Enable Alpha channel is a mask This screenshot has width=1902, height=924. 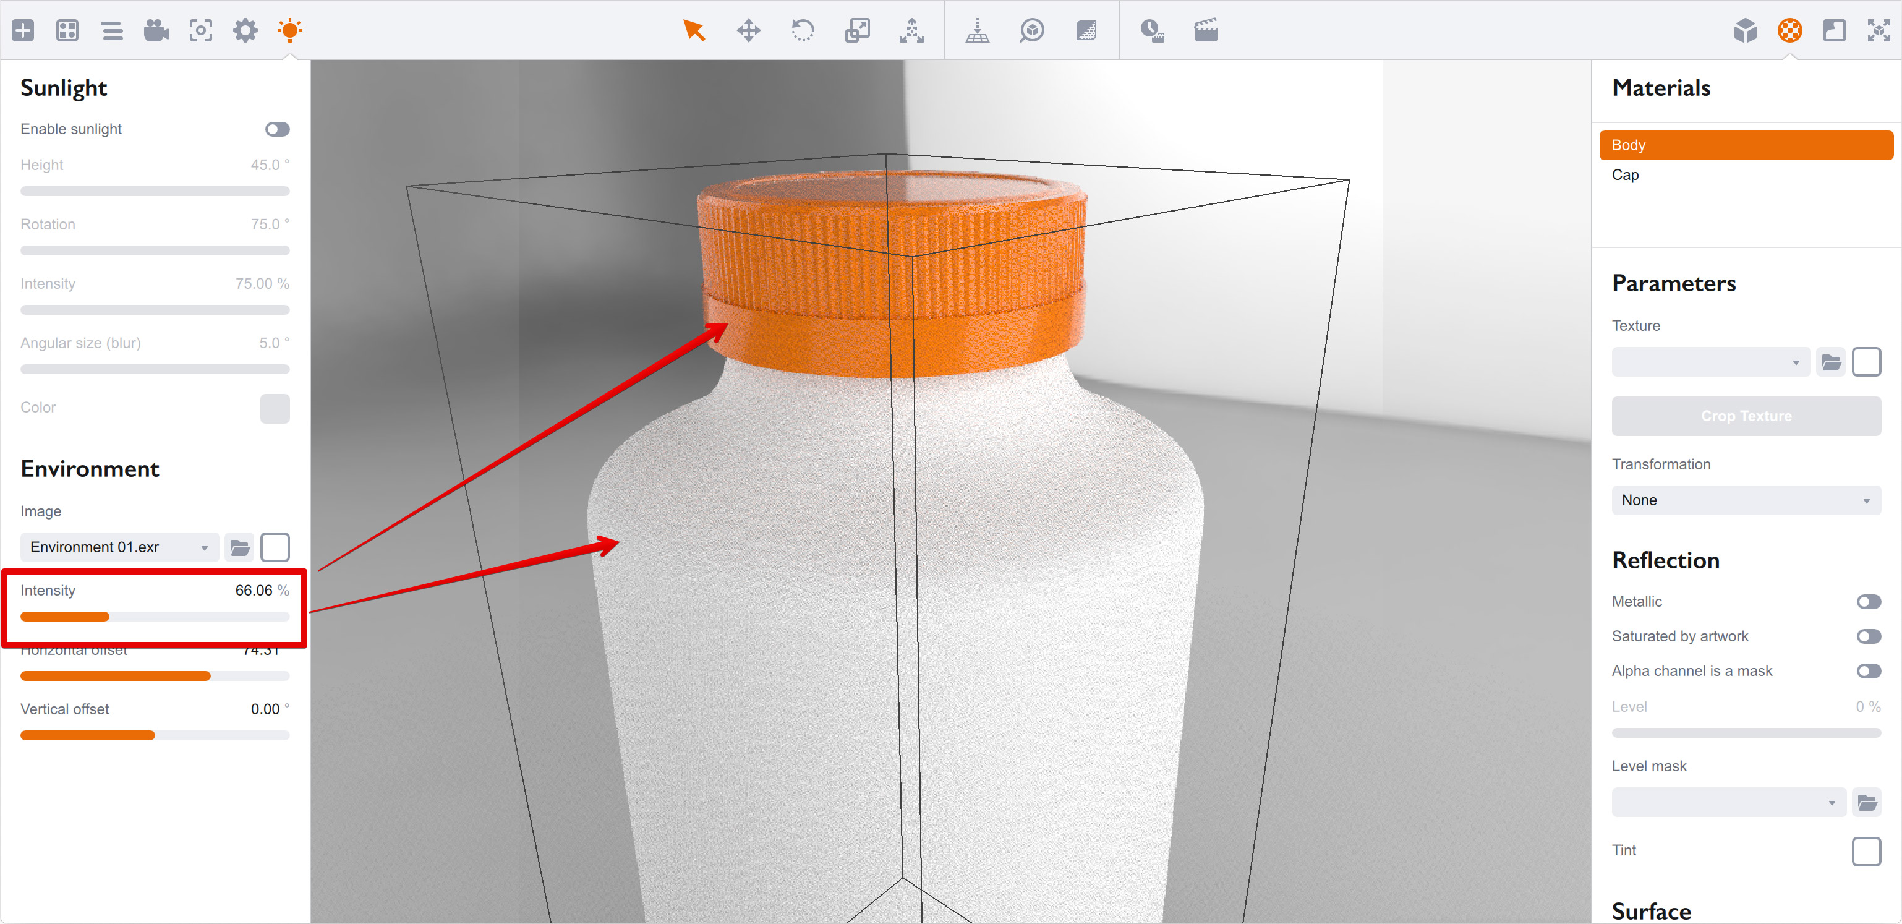[x=1868, y=672]
